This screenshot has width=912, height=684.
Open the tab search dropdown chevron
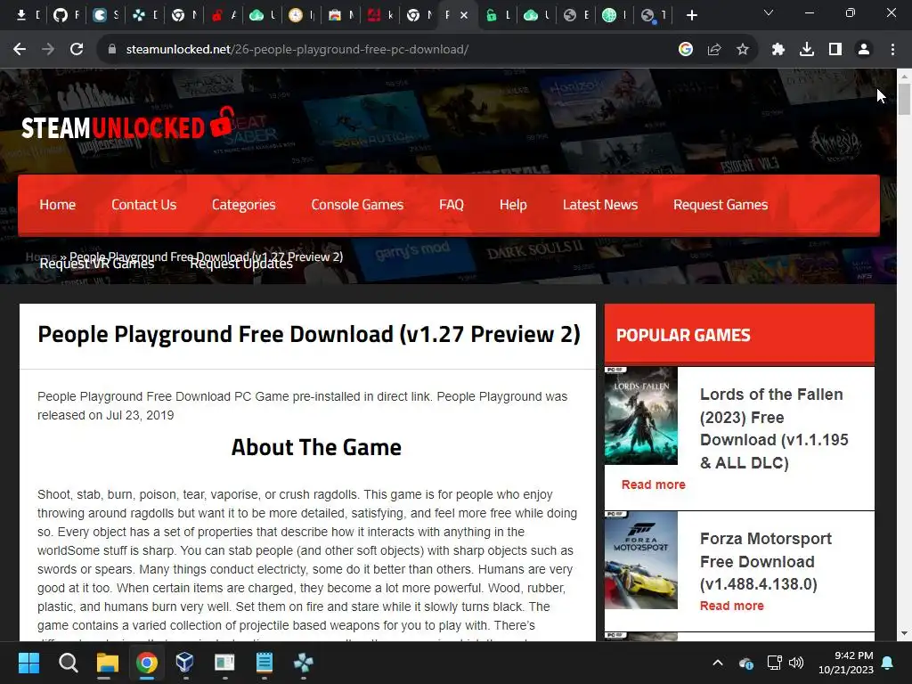[769, 12]
